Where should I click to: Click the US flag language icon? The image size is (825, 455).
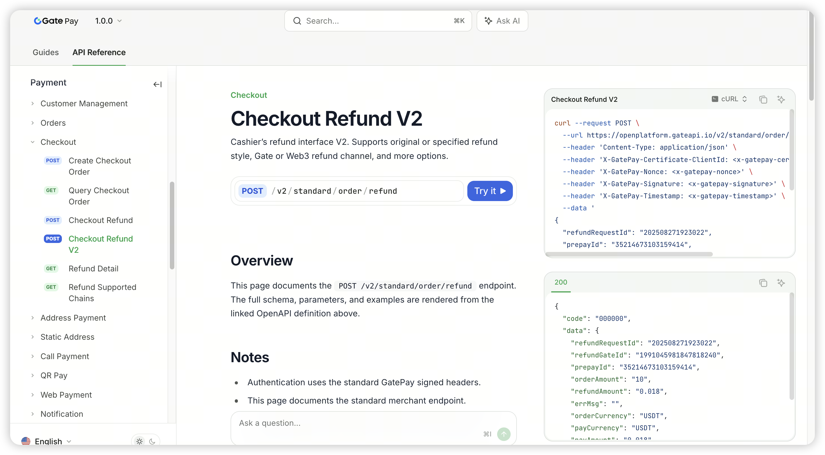point(26,441)
